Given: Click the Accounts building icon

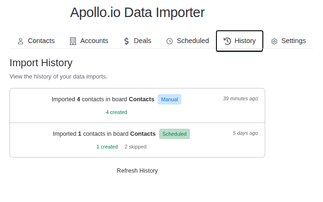Looking at the screenshot, I should [73, 41].
